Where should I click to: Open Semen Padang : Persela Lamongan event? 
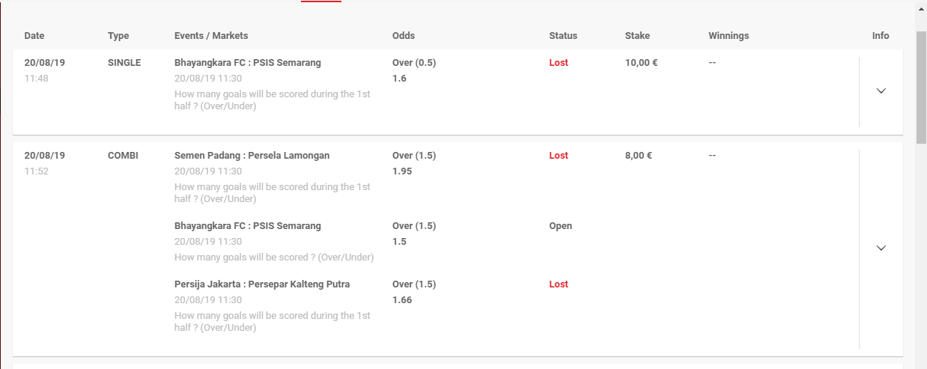252,156
